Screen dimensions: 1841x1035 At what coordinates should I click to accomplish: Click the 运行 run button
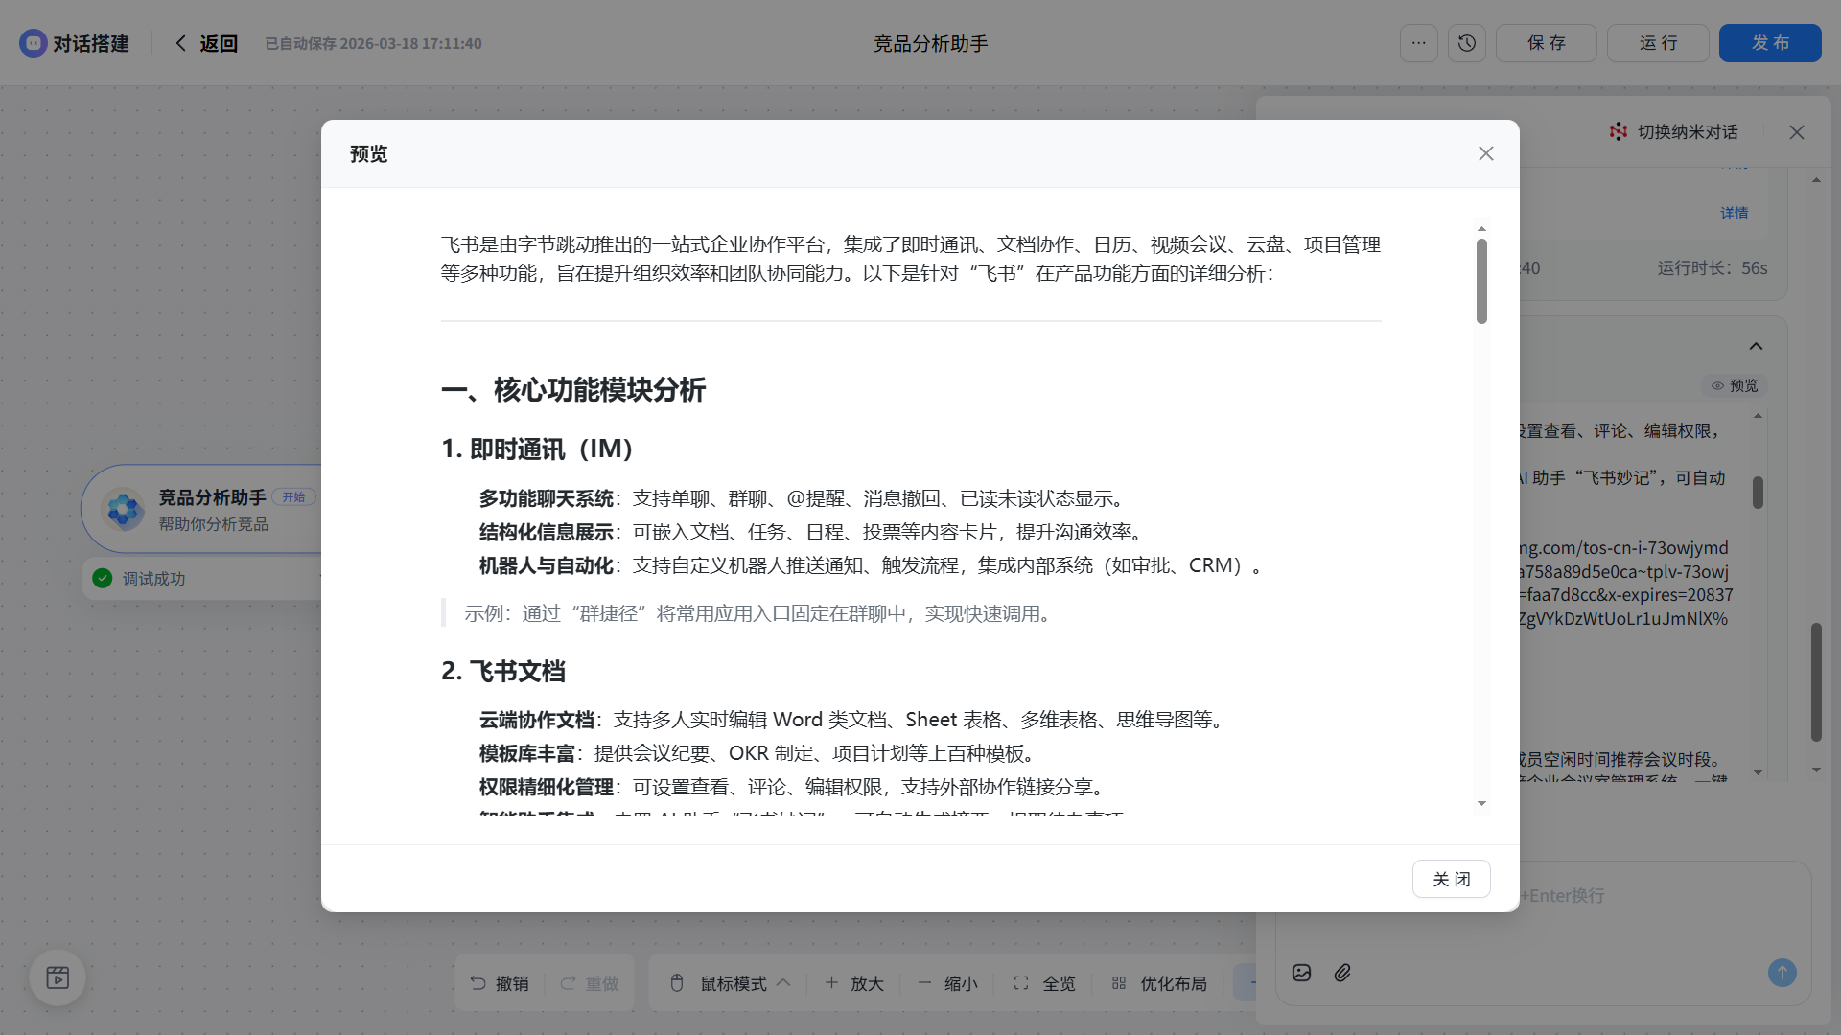(1657, 43)
